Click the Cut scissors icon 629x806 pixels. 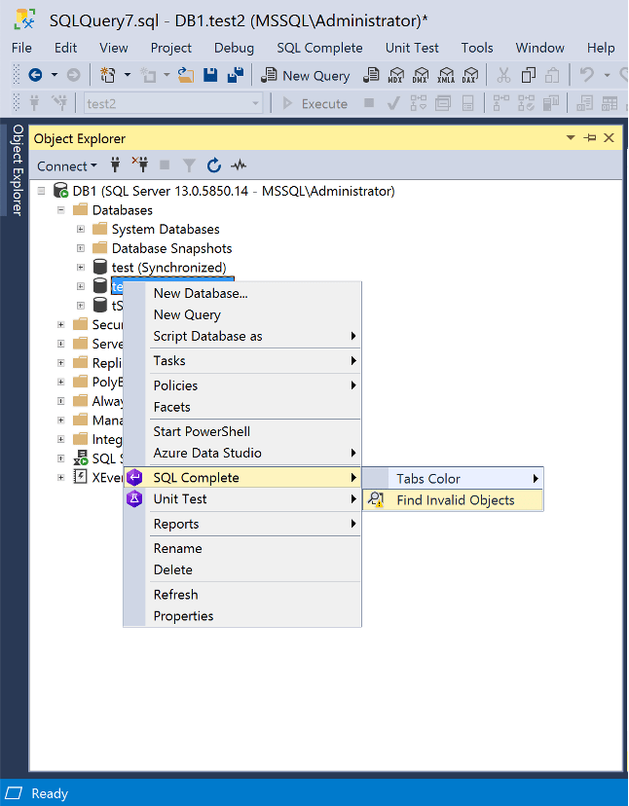pos(503,76)
